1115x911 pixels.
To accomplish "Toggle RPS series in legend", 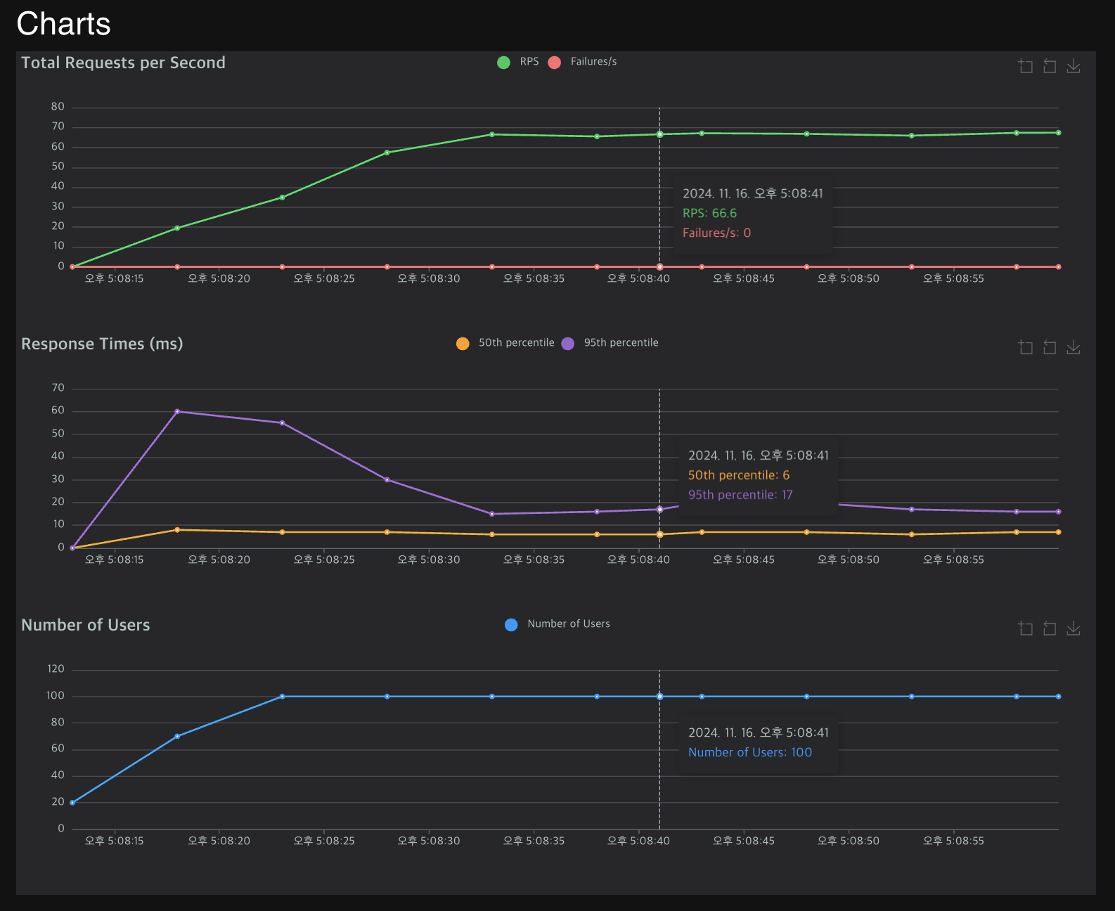I will (518, 62).
